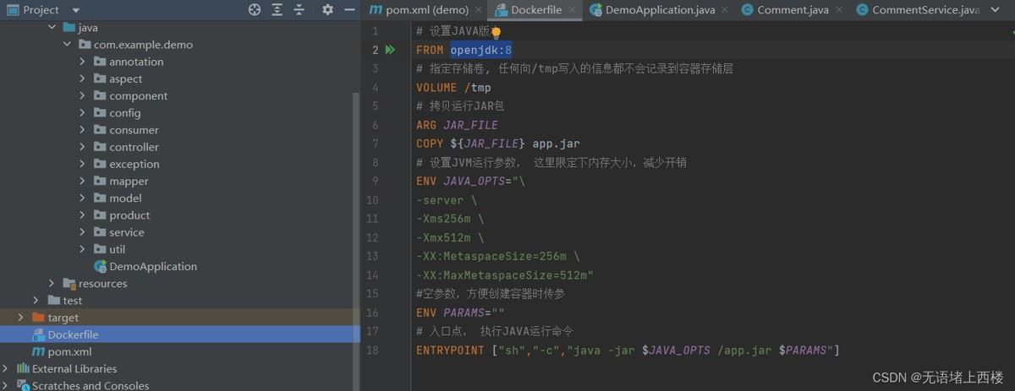This screenshot has height=391, width=1015.
Task: Switch to the DemoApplication.java tab
Action: 651,10
